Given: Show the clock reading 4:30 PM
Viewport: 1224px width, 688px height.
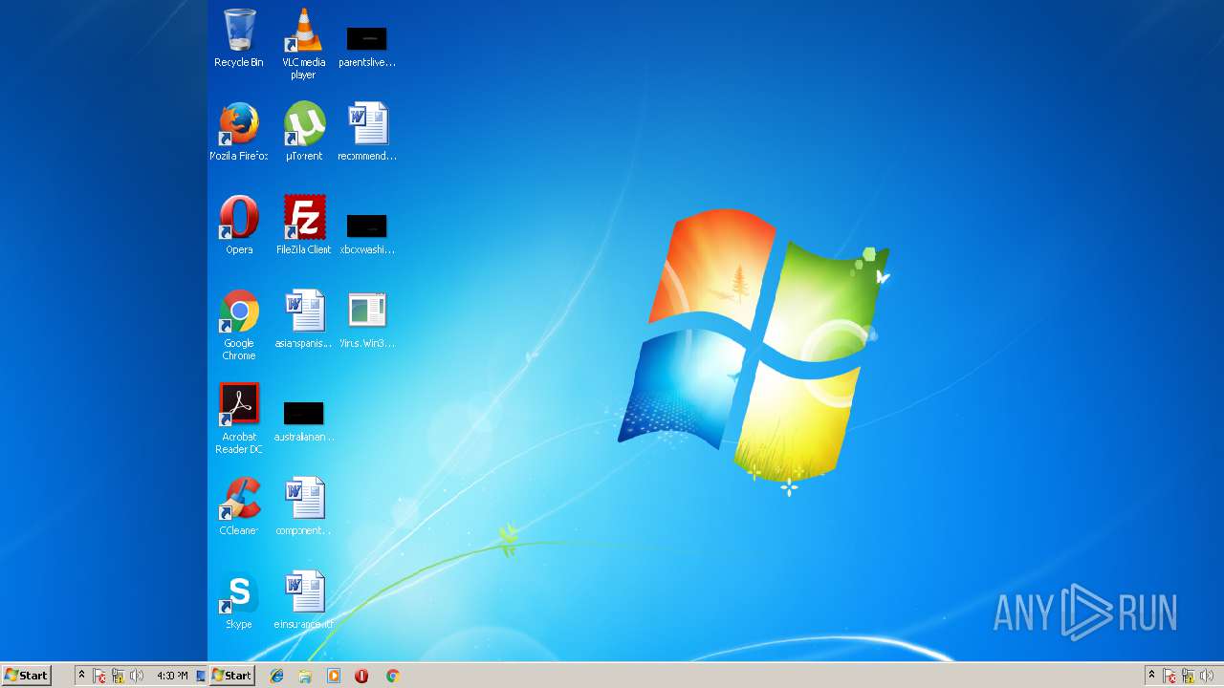Looking at the screenshot, I should tap(172, 676).
